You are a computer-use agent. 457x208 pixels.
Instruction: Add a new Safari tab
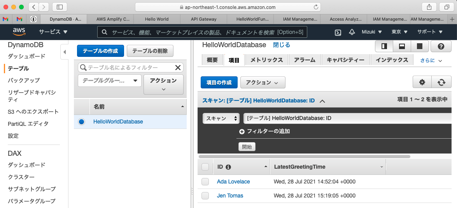point(452,19)
